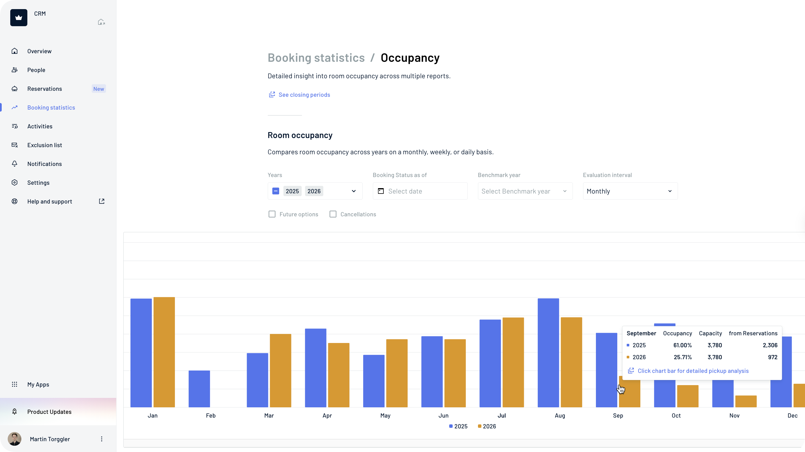Click the Booking statistics trend icon
The image size is (805, 452).
pyautogui.click(x=14, y=107)
